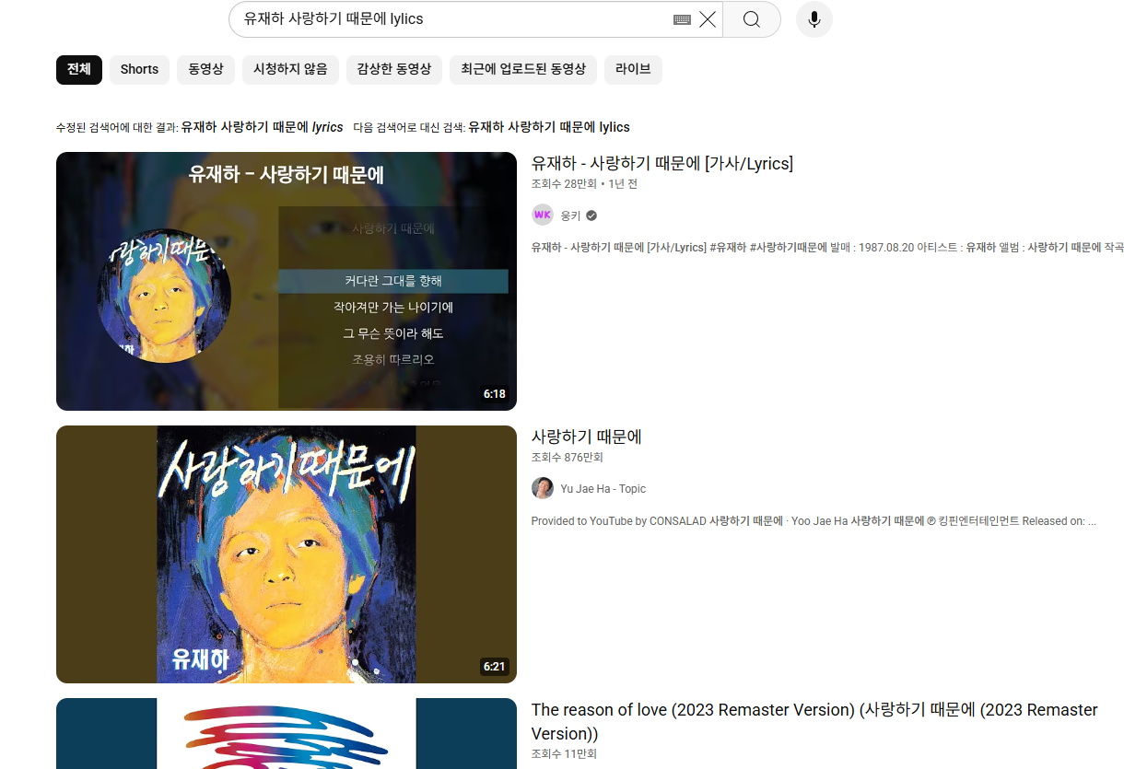Click the 6:18 duration badge
Image resolution: width=1124 pixels, height=769 pixels.
tap(495, 394)
